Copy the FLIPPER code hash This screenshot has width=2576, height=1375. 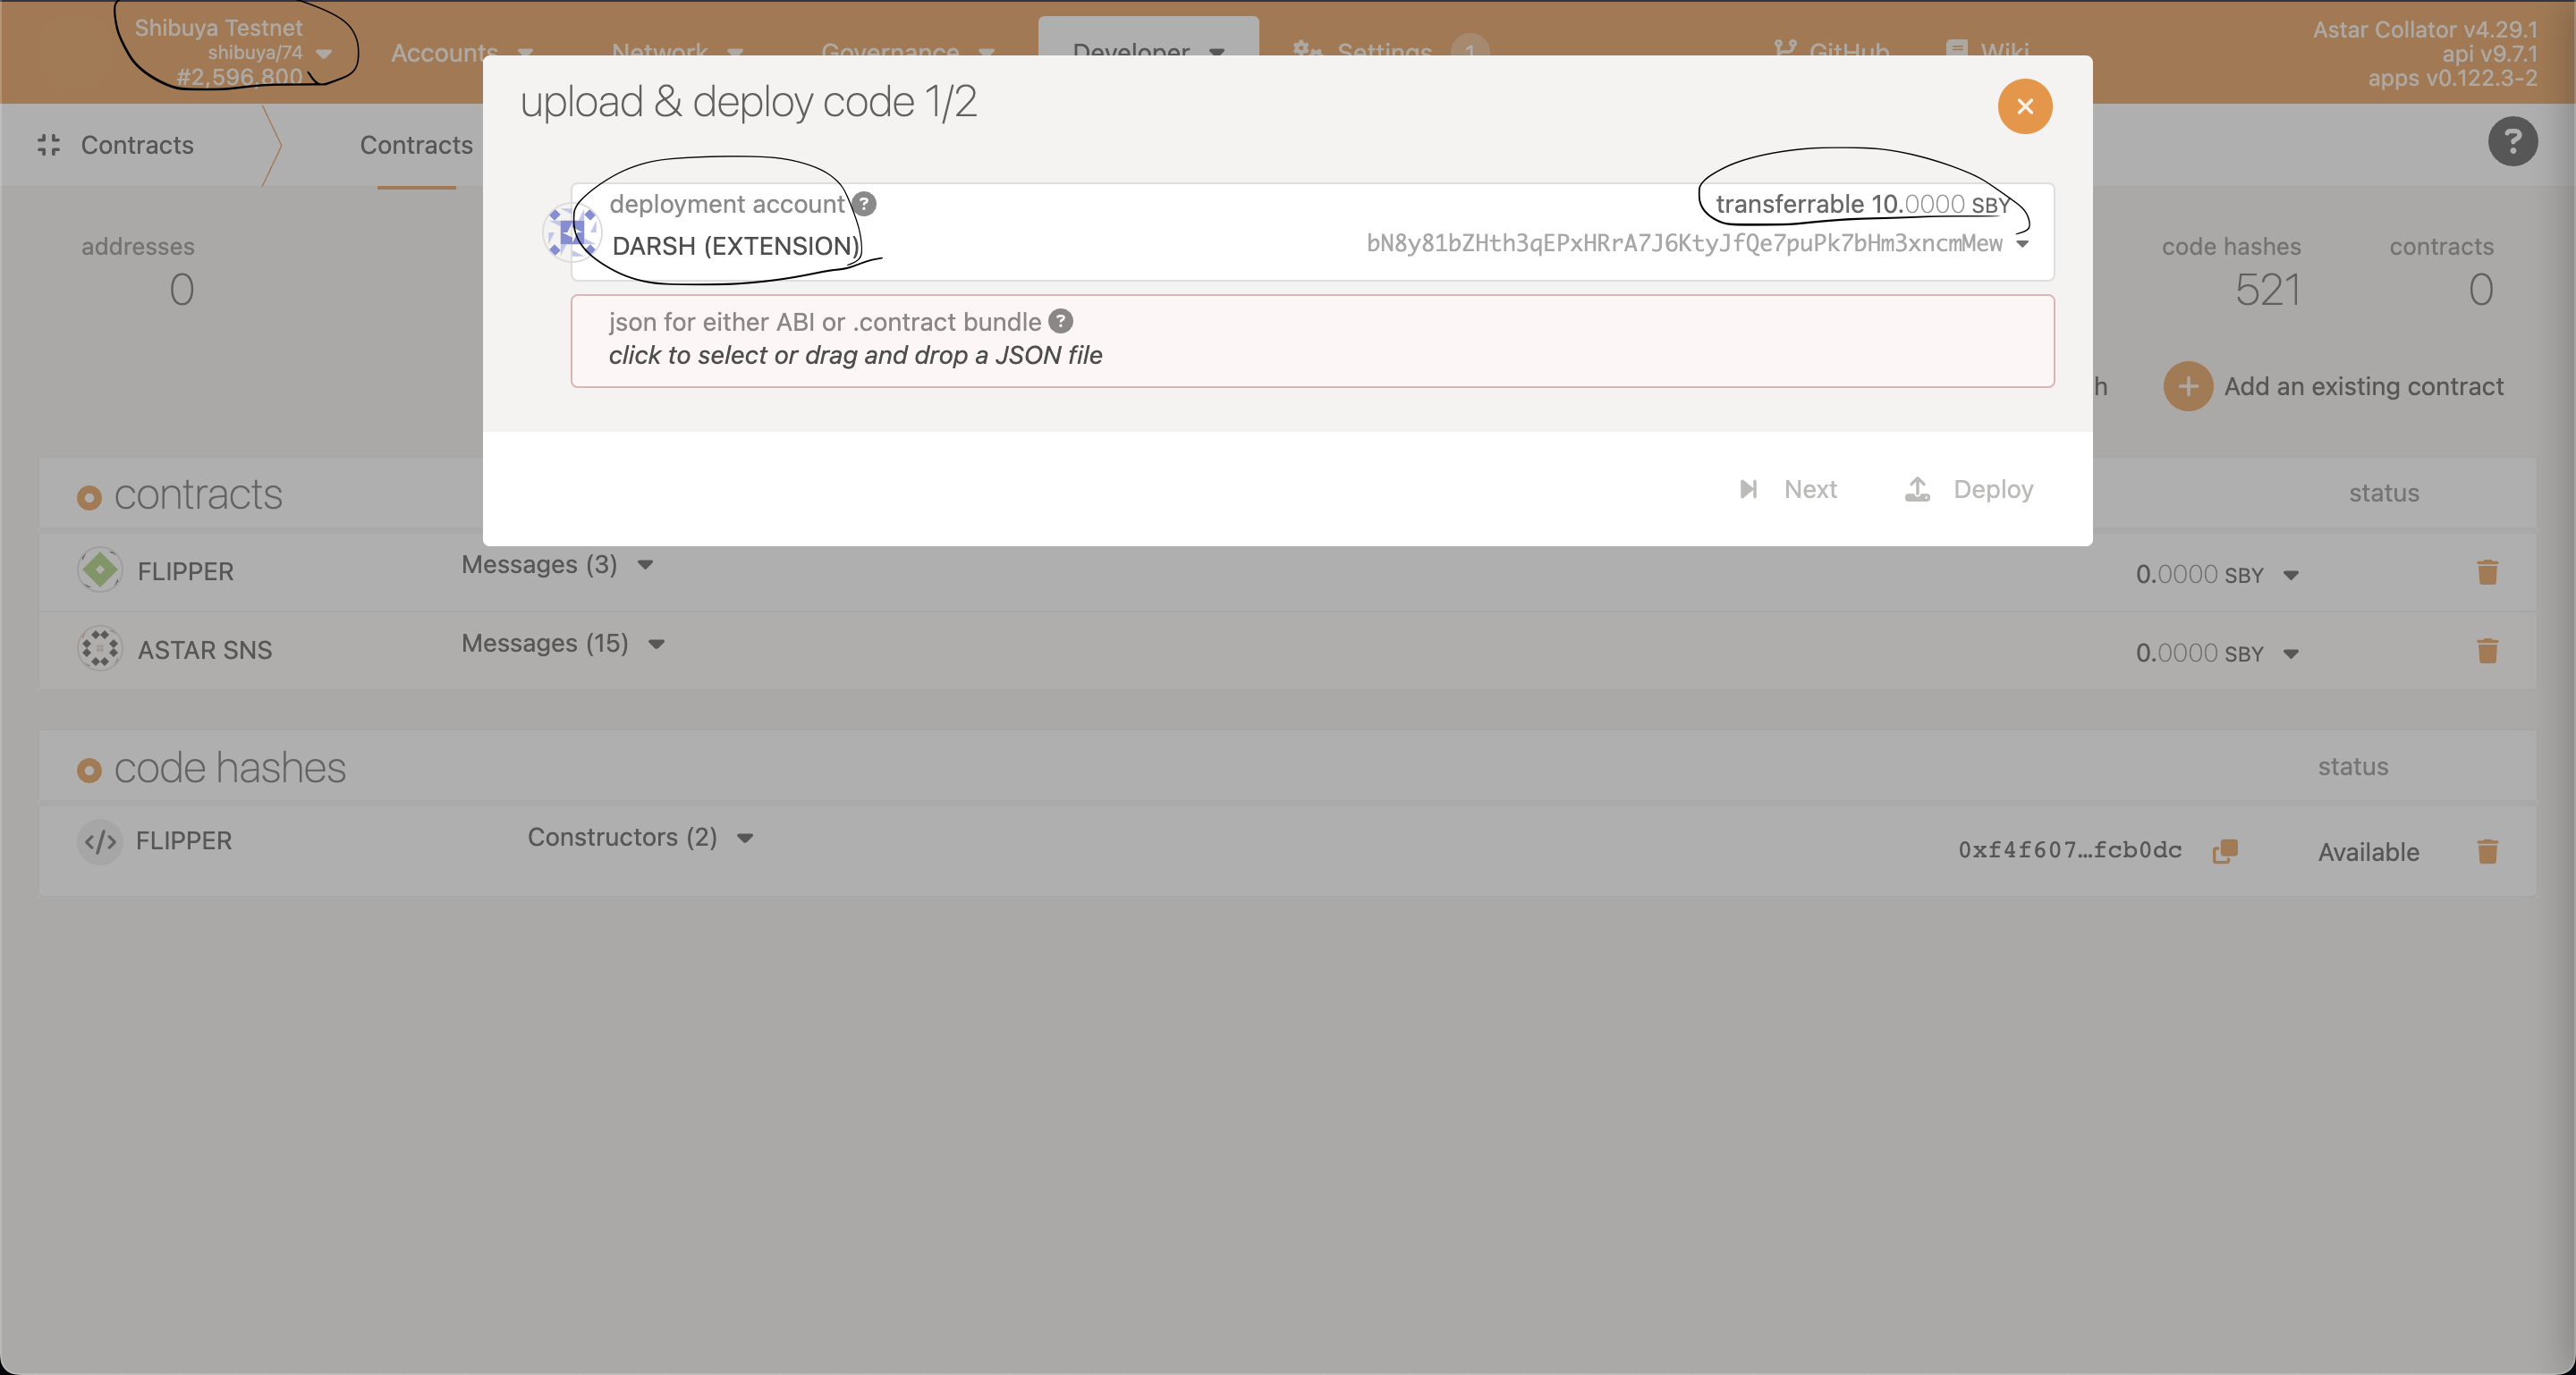2224,851
